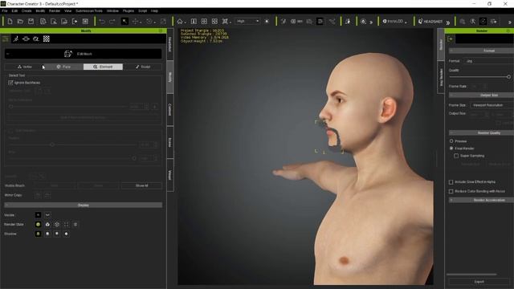Open the Edit menu
The width and height of the screenshot is (514, 289).
14,10
